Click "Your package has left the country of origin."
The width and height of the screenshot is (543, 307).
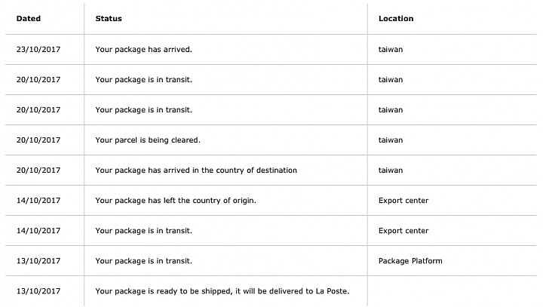[176, 201]
